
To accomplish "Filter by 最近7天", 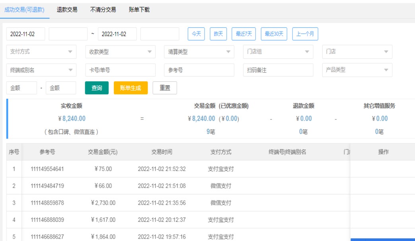I will 244,34.
